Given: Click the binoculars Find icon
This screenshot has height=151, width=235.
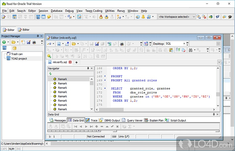Looking at the screenshot, I should tap(190, 50).
